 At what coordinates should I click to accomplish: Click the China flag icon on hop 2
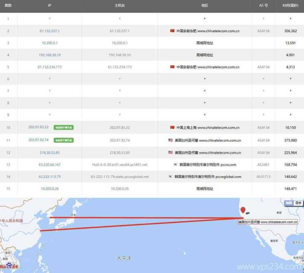[173, 31]
